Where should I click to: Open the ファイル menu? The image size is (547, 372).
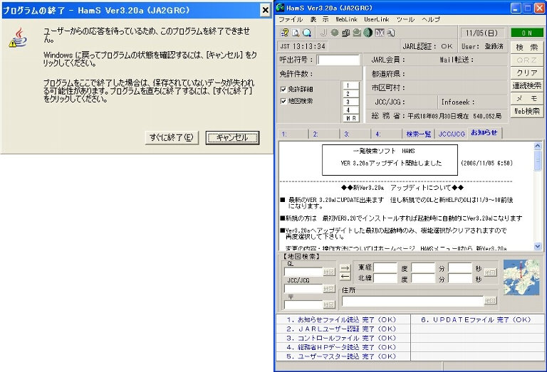tap(291, 19)
